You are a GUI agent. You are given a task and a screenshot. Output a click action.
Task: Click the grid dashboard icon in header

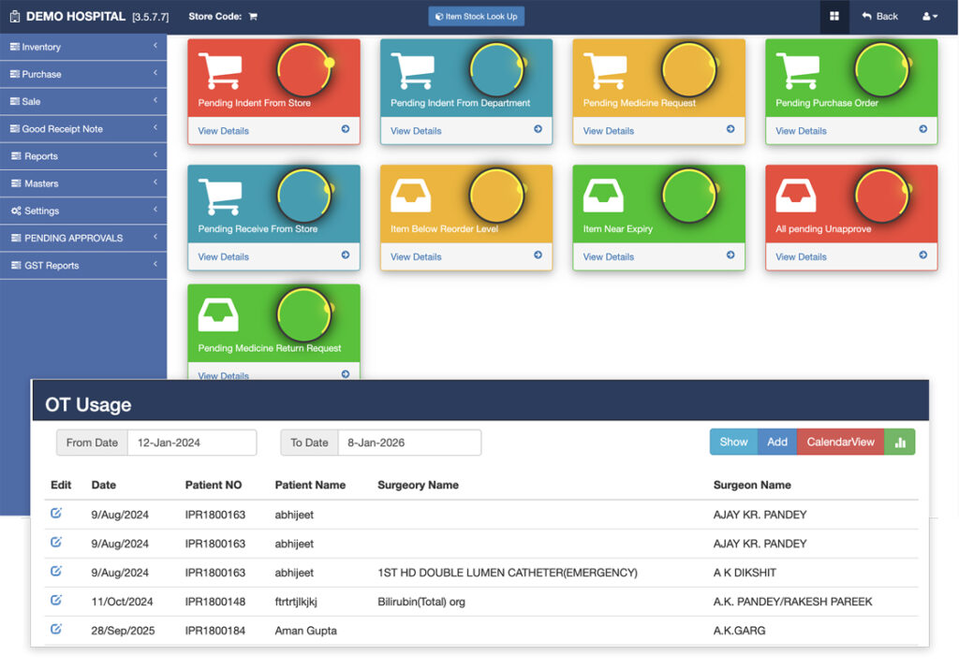[834, 16]
